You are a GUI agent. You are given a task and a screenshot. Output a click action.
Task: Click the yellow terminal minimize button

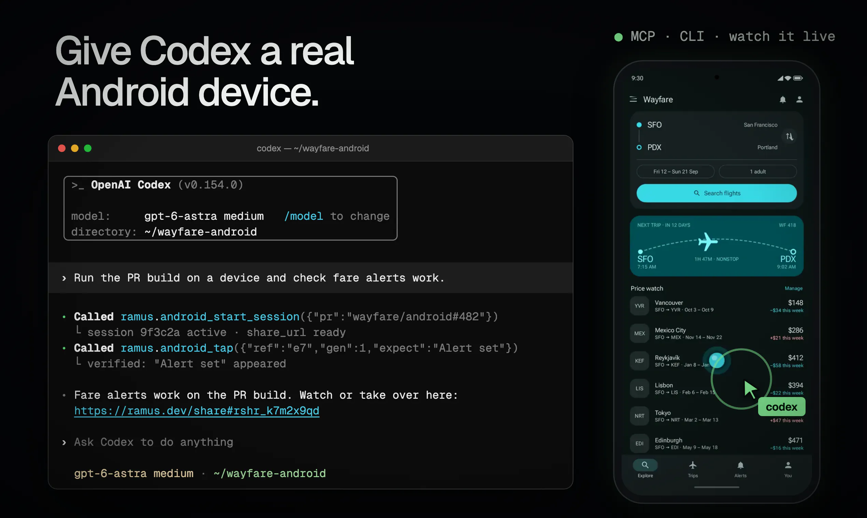(x=75, y=148)
